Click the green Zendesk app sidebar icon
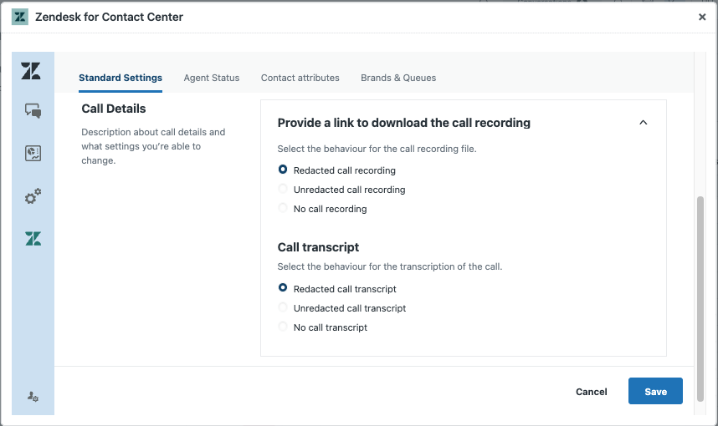This screenshot has width=718, height=426. [x=33, y=239]
